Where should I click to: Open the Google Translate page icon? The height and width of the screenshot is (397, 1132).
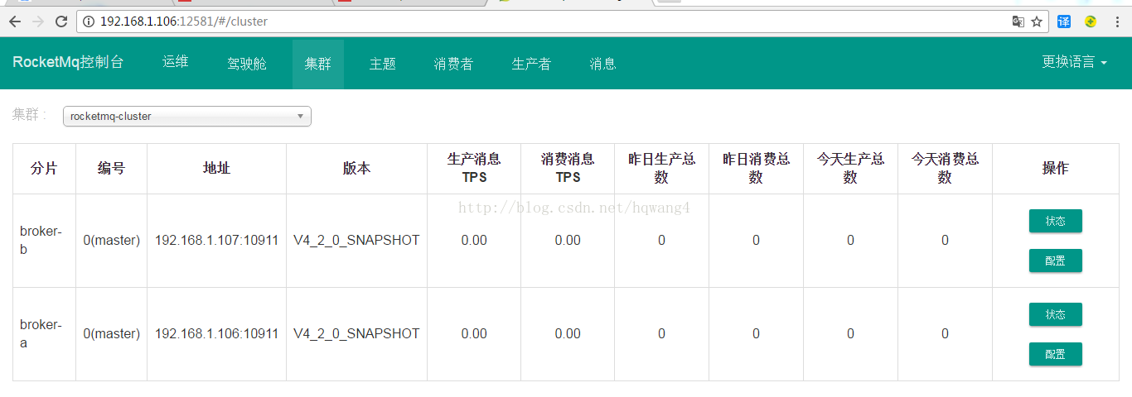[x=1018, y=22]
